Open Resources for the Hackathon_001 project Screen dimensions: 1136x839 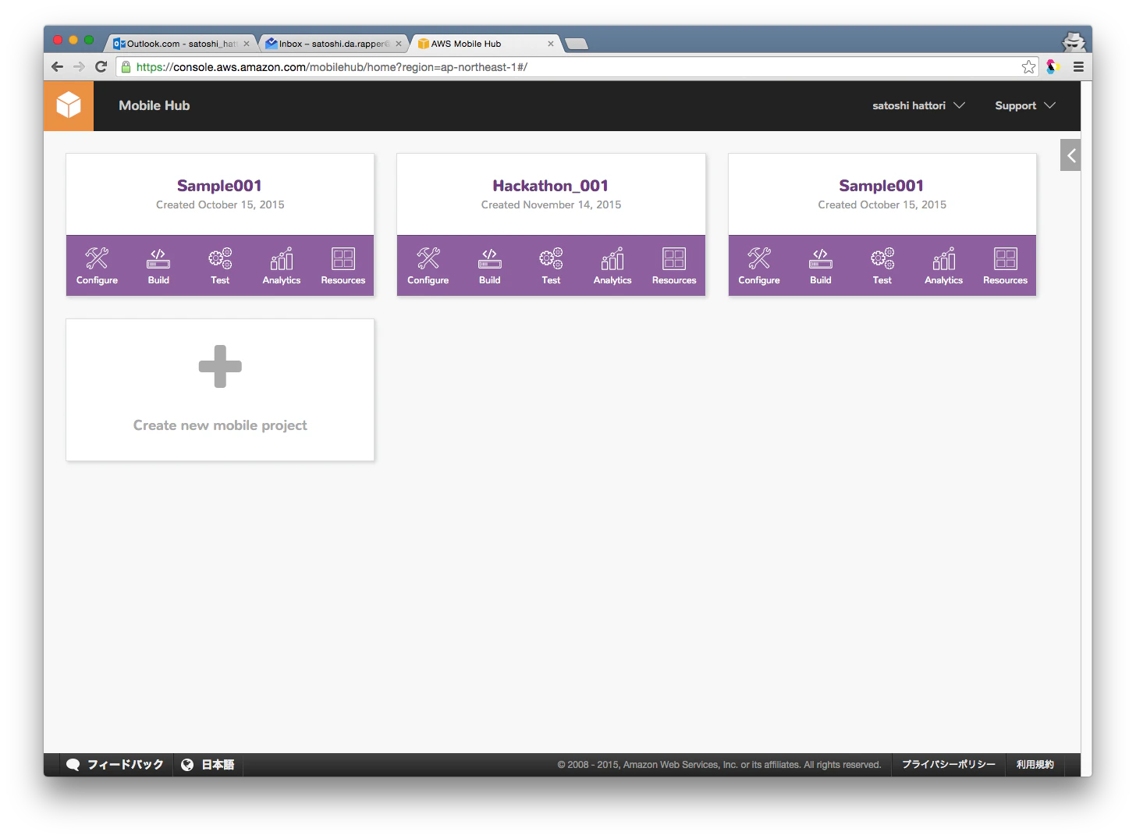pyautogui.click(x=674, y=266)
